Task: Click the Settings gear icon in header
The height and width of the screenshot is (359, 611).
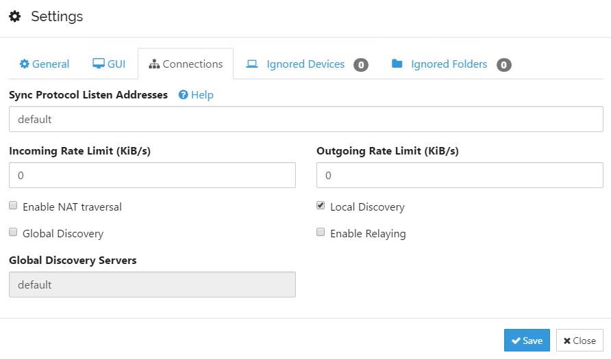Action: pyautogui.click(x=14, y=16)
